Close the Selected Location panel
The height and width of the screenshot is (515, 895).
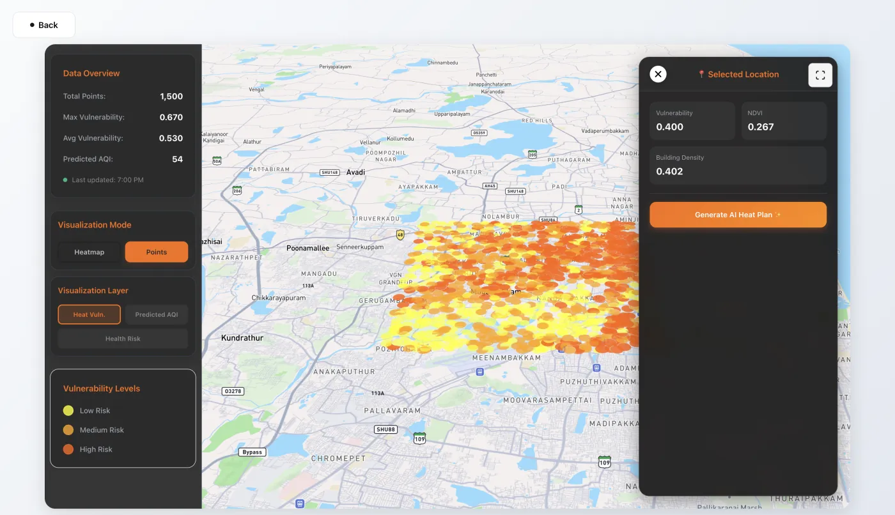click(658, 74)
